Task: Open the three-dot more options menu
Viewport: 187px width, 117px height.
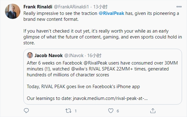Action: tap(179, 7)
